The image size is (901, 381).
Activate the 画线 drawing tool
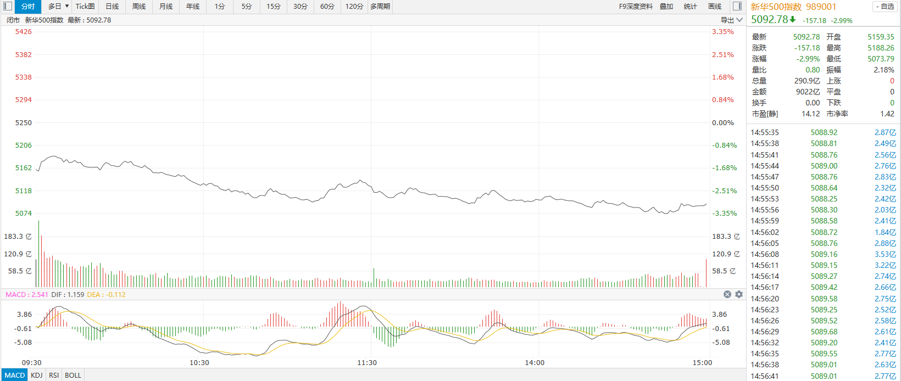point(715,6)
